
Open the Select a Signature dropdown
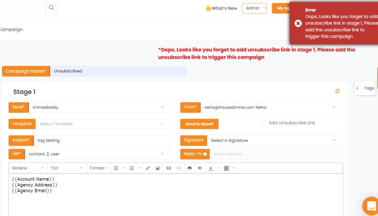(x=275, y=141)
